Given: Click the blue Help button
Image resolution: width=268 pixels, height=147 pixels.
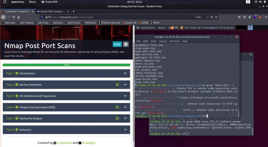Looking at the screenshot, I should click(x=117, y=44).
